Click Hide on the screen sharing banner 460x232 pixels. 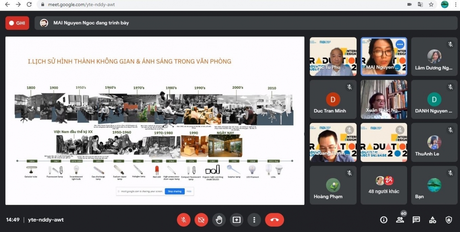coord(189,191)
